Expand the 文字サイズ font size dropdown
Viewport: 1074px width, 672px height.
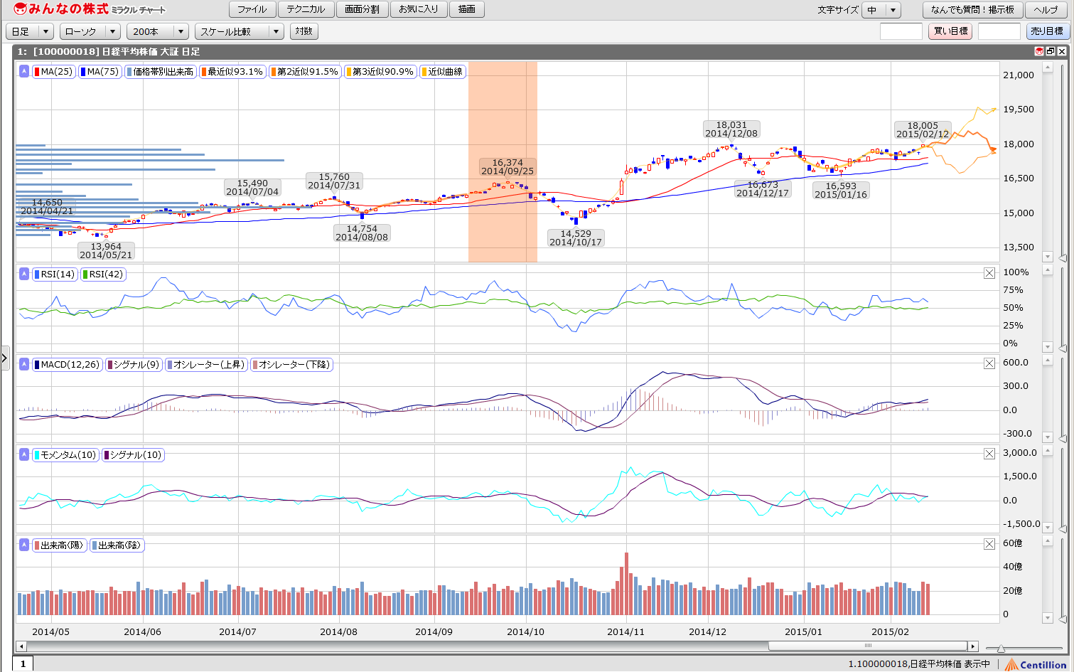tap(881, 10)
